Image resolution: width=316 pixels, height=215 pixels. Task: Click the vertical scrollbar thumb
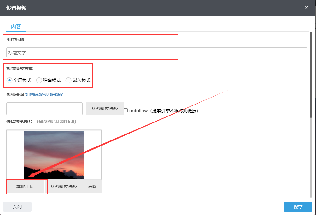coord(311,74)
